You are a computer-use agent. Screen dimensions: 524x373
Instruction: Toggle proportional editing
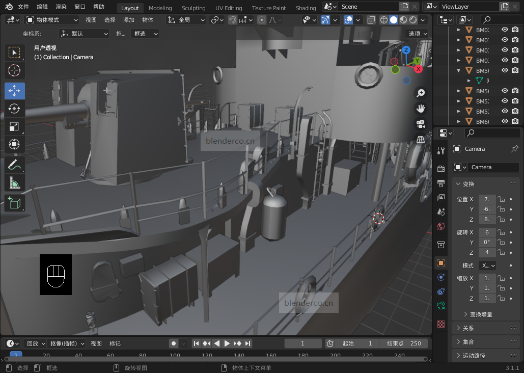pos(262,20)
